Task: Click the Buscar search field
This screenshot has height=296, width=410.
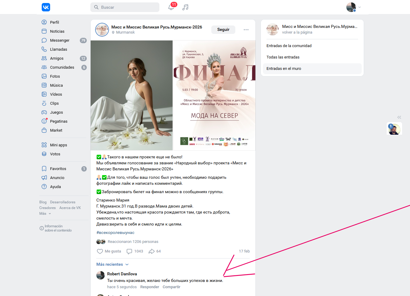Action: [x=125, y=7]
